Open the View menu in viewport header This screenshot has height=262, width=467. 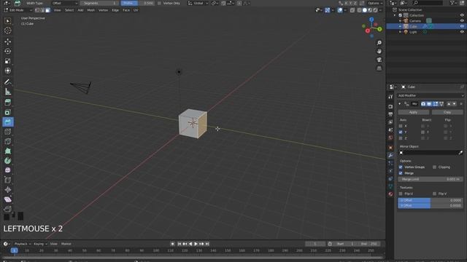57,10
